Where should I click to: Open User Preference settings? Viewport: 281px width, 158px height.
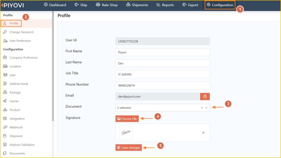20,41
